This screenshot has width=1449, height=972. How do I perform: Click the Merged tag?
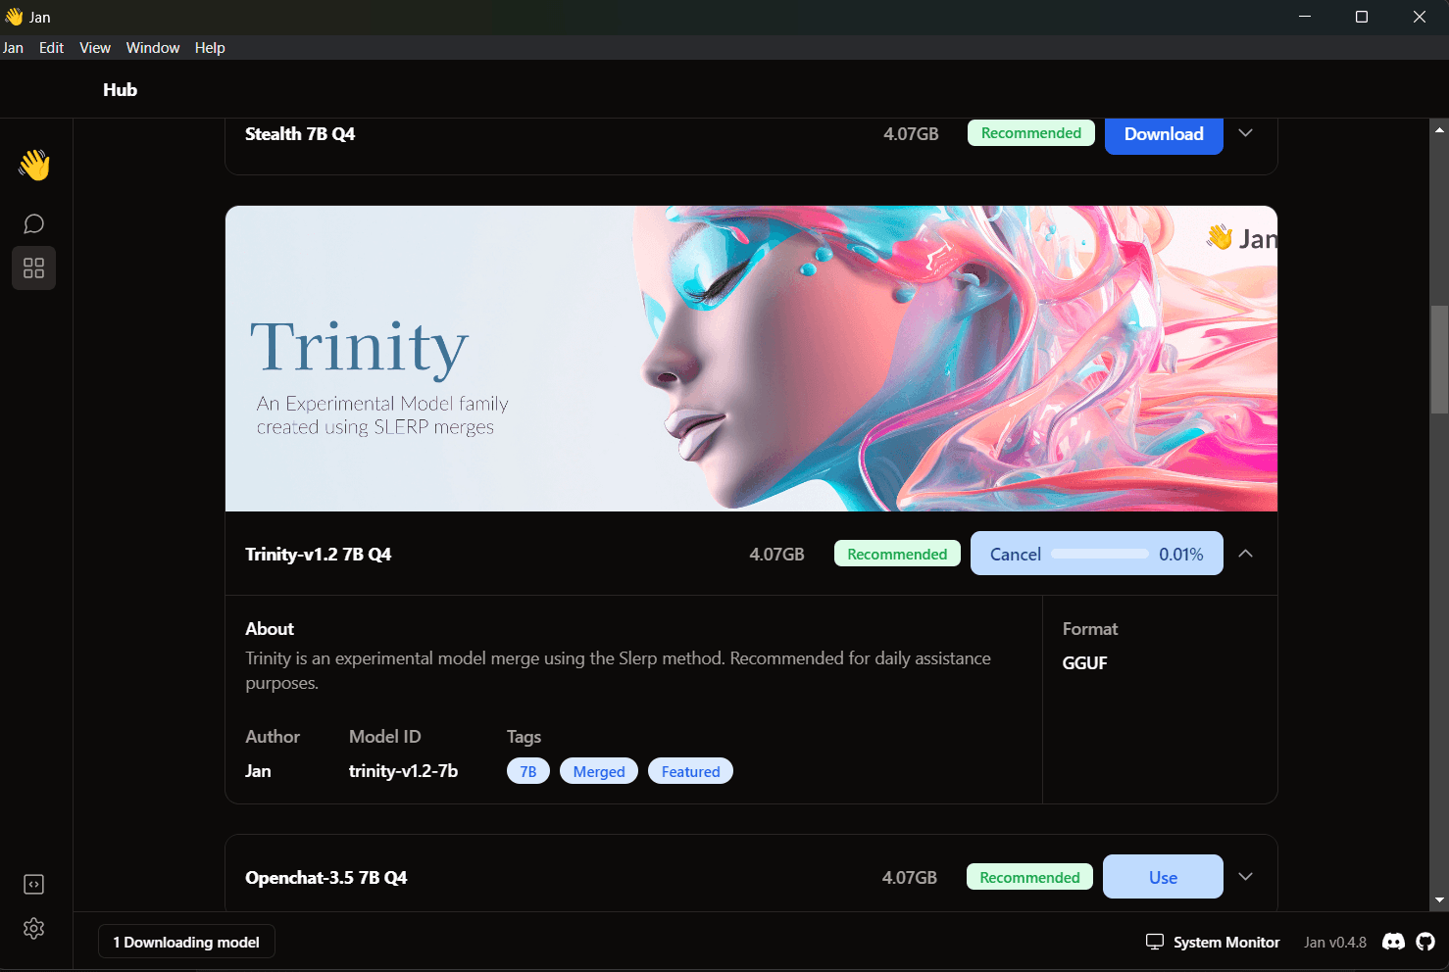pos(599,771)
